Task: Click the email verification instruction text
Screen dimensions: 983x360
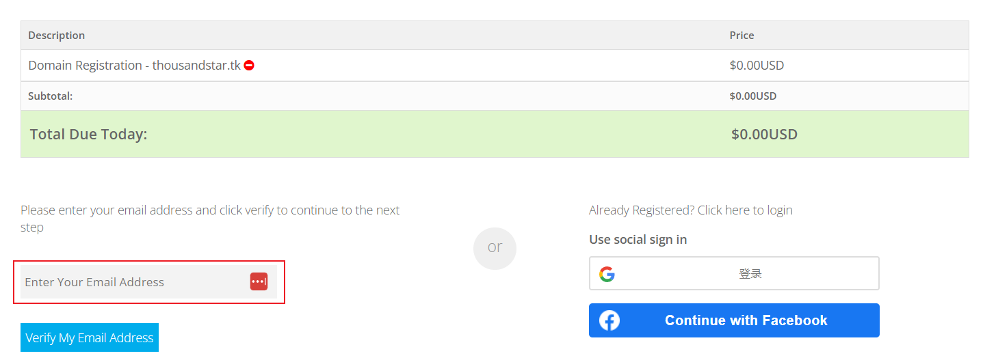Action: click(x=210, y=219)
